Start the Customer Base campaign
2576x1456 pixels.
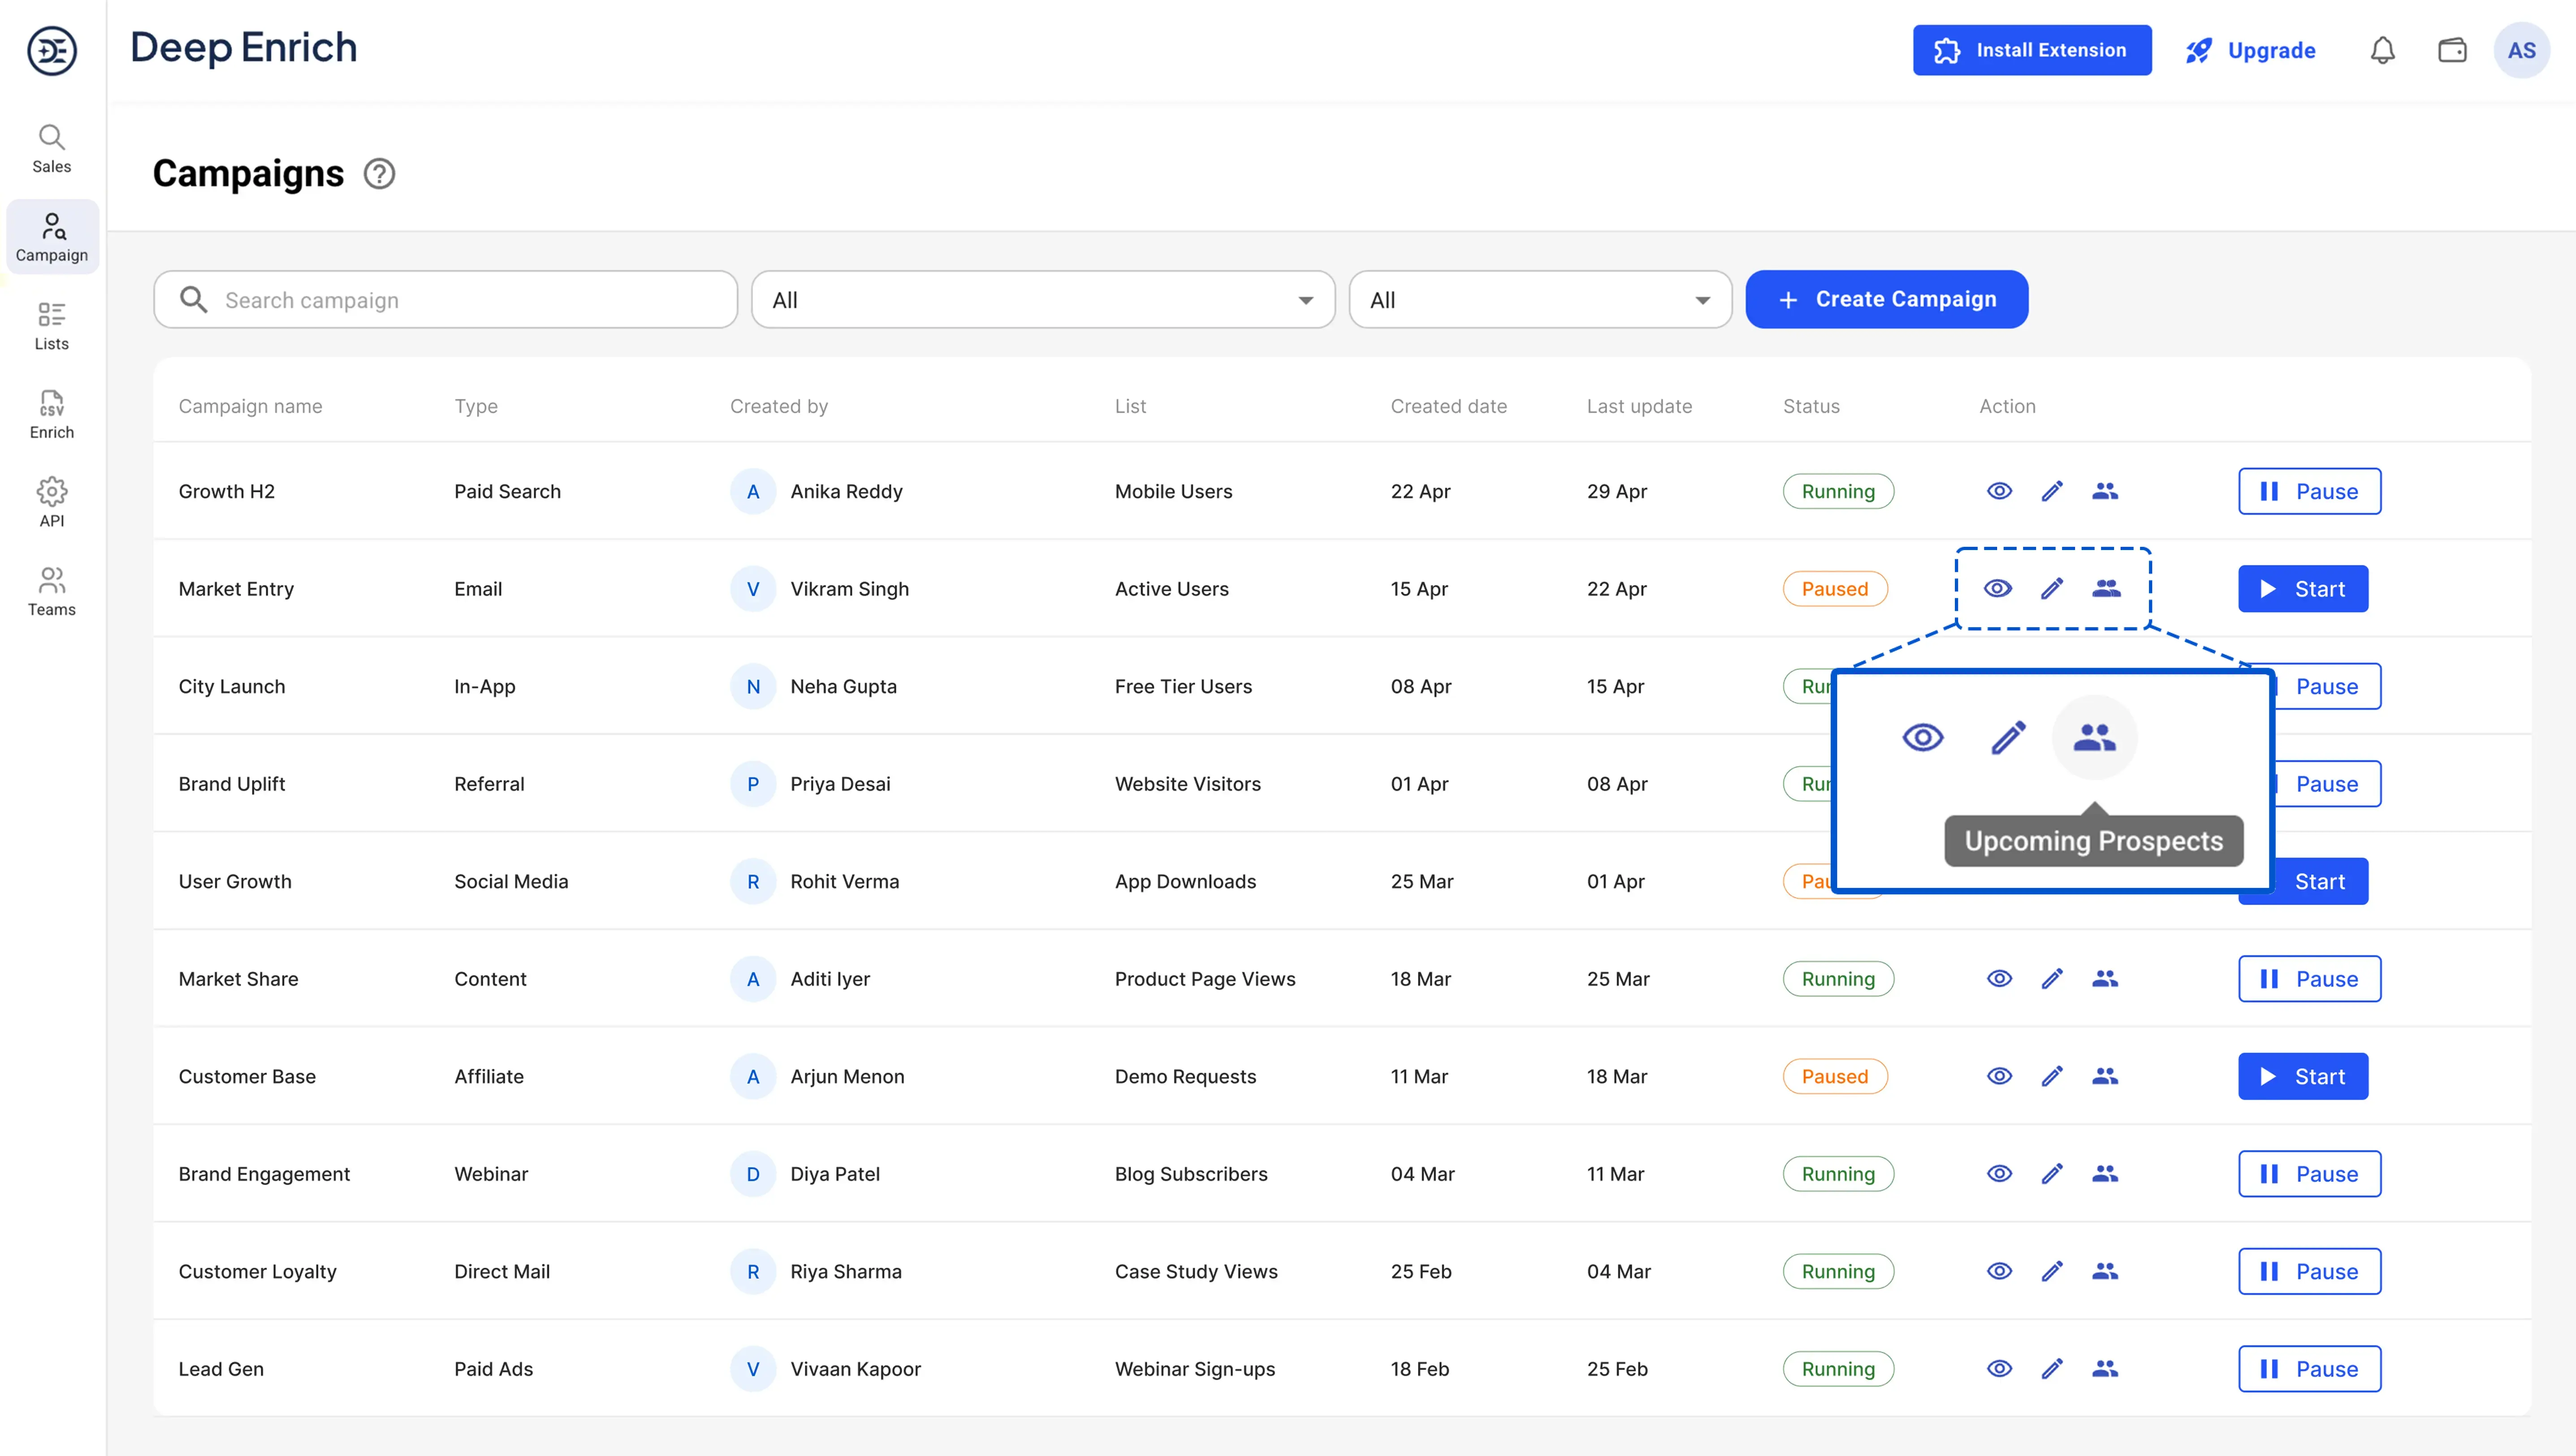click(2303, 1076)
